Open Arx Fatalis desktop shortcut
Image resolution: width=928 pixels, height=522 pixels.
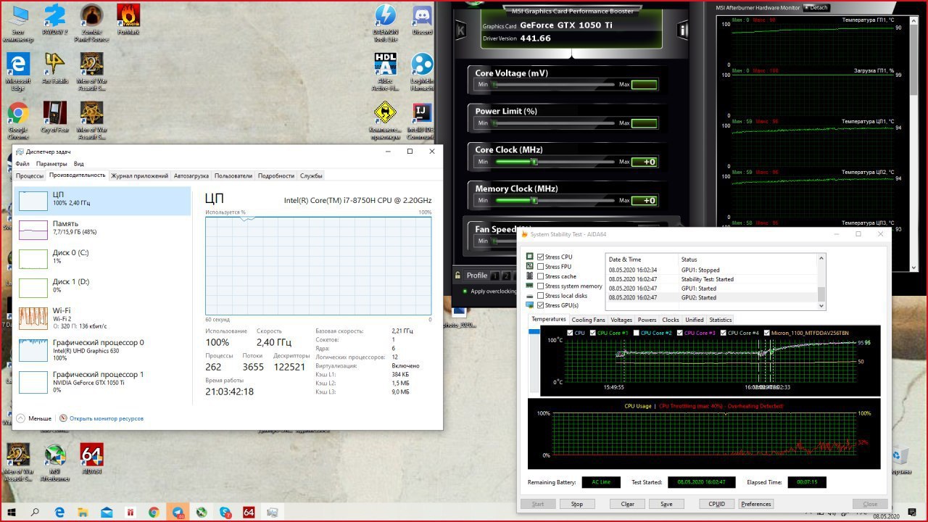(x=55, y=70)
